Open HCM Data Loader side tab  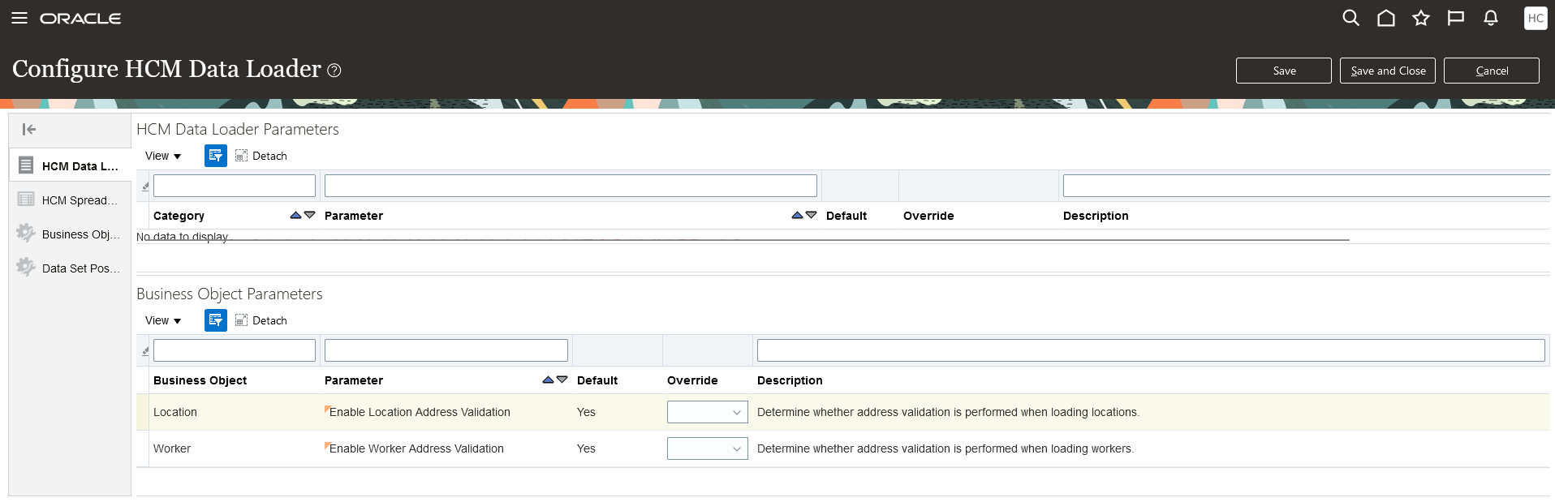point(70,165)
